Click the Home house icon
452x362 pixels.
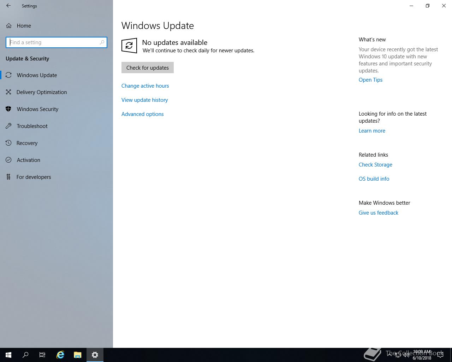(x=9, y=25)
